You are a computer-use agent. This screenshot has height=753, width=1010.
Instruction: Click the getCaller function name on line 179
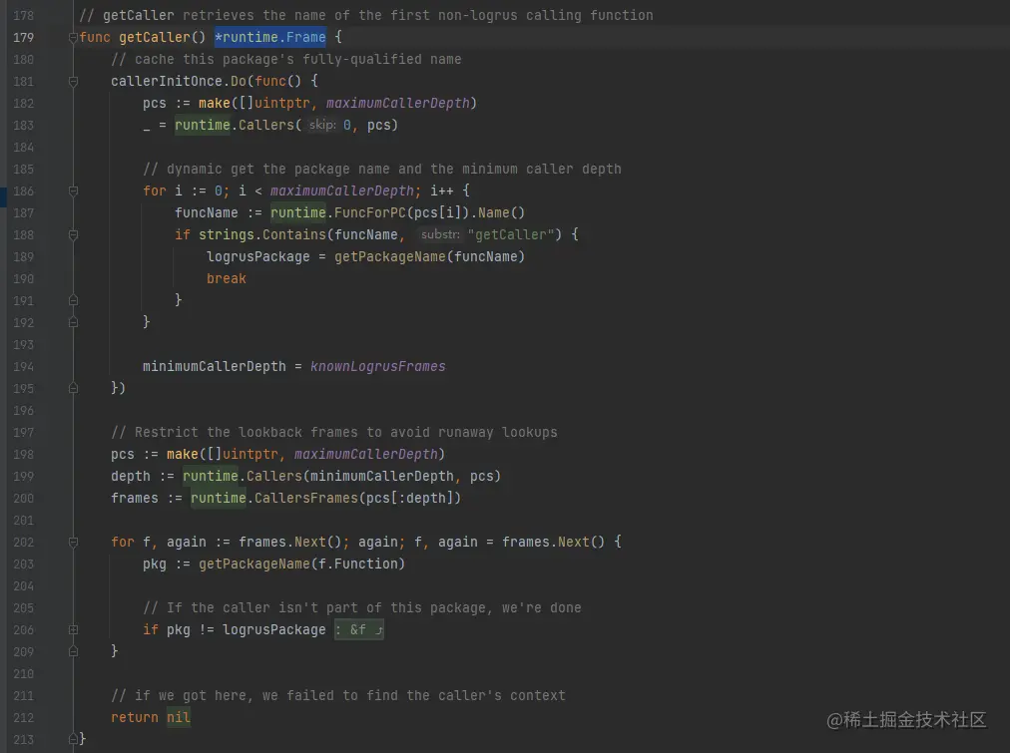[x=154, y=37]
